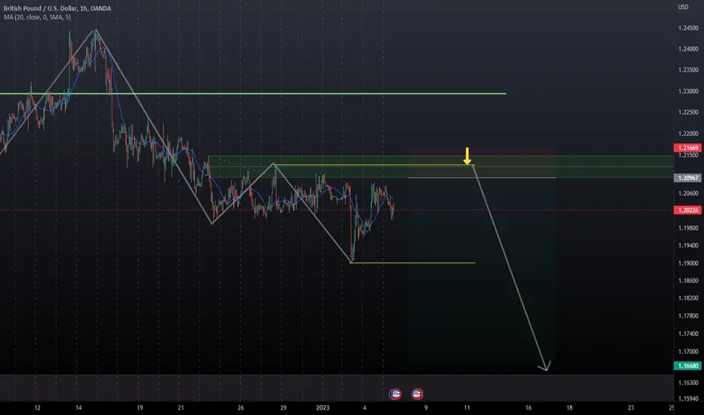Click the date 11 on time axis
This screenshot has height=415, width=704.
(x=467, y=407)
